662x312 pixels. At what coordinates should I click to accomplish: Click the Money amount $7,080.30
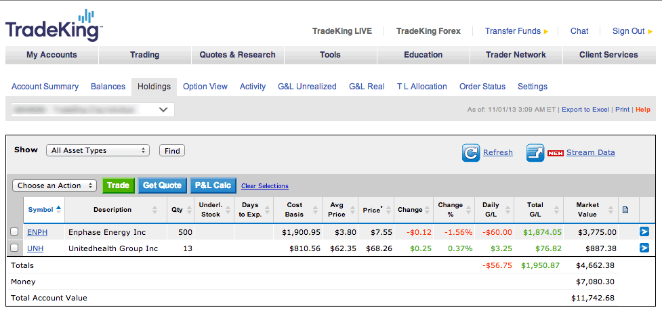coord(595,282)
